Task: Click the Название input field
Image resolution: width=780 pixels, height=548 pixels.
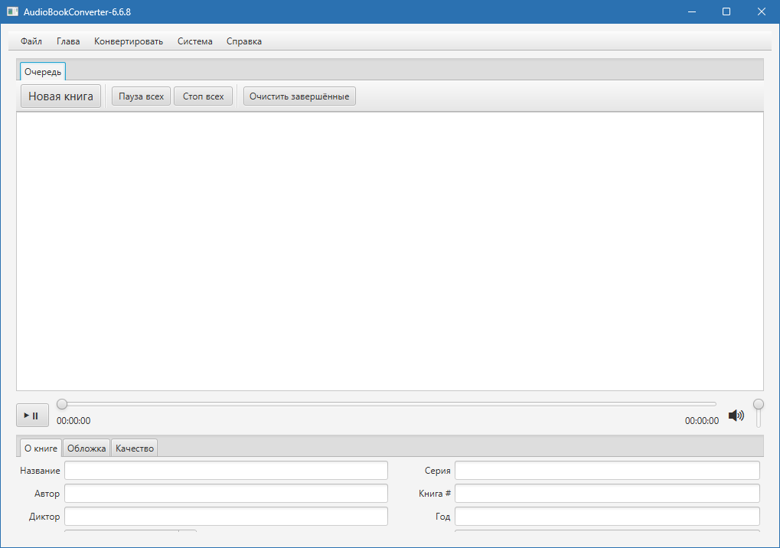Action: (226, 470)
